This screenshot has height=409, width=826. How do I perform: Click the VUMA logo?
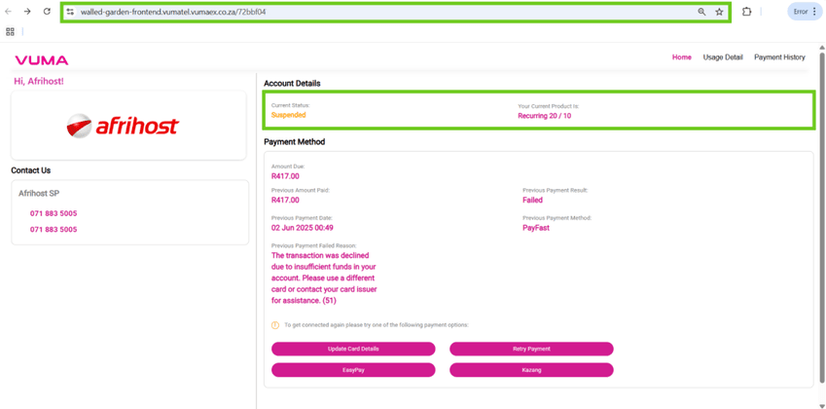pyautogui.click(x=42, y=60)
